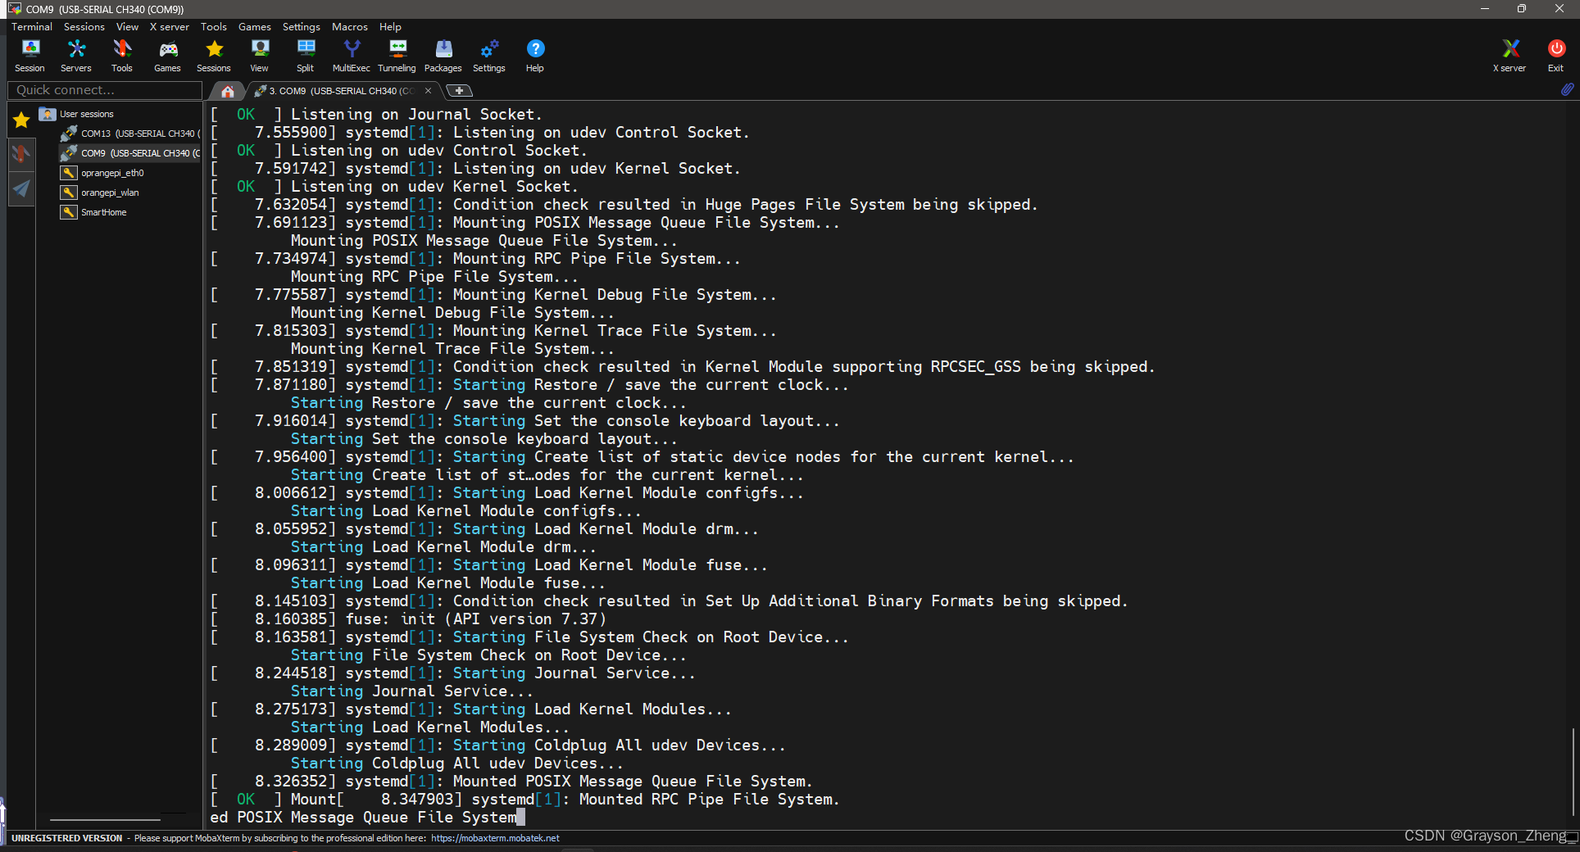The image size is (1580, 852).
Task: Click the last line 'ed POSIX Message Queue'
Action: 364,818
